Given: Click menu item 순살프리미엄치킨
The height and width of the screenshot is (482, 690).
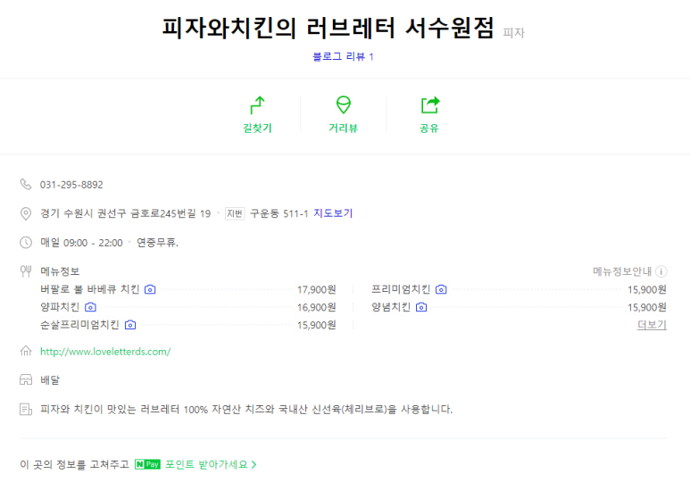Looking at the screenshot, I should point(79,325).
